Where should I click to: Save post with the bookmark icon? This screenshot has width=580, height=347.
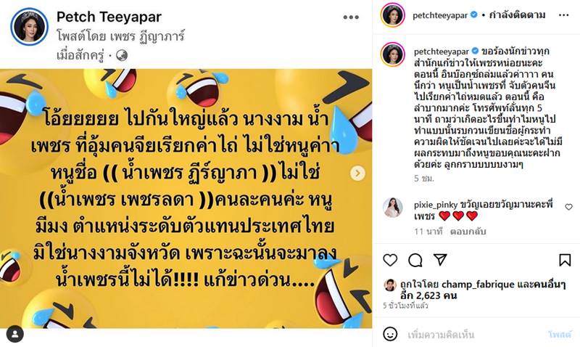coord(565,260)
